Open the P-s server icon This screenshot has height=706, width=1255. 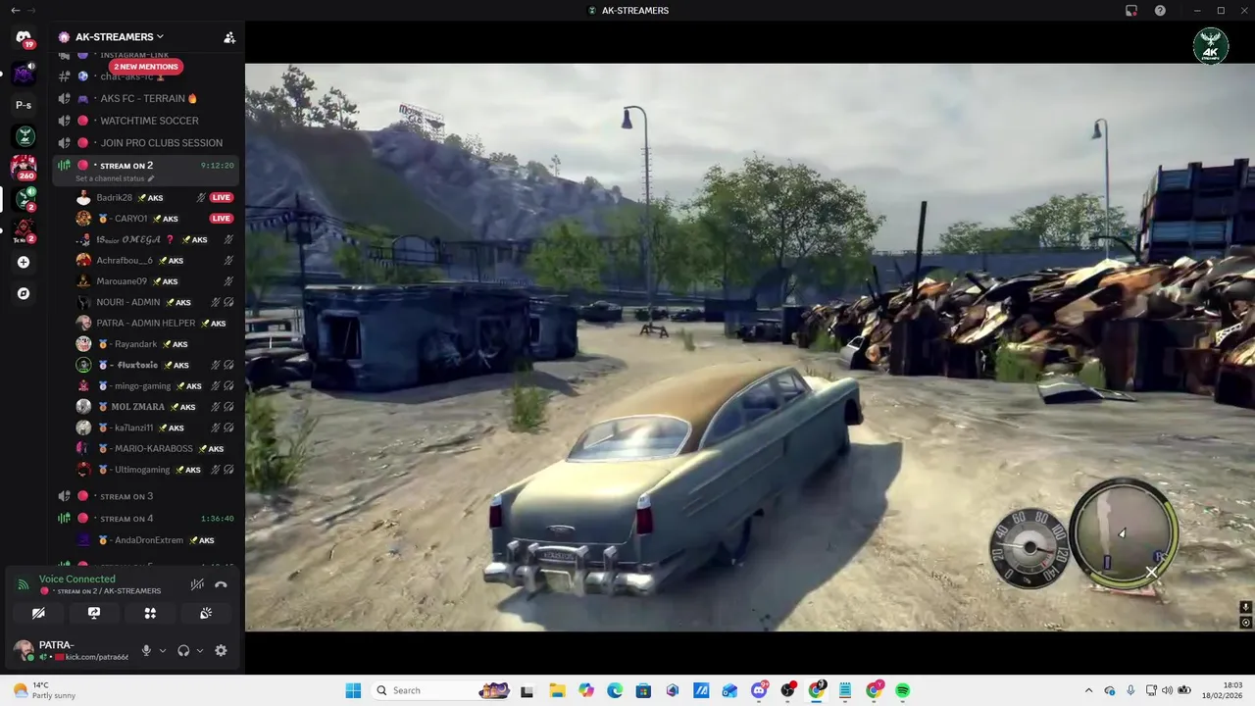click(x=24, y=105)
